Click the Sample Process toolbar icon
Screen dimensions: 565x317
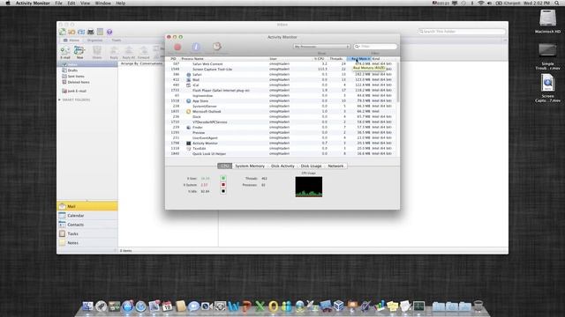[x=216, y=47]
